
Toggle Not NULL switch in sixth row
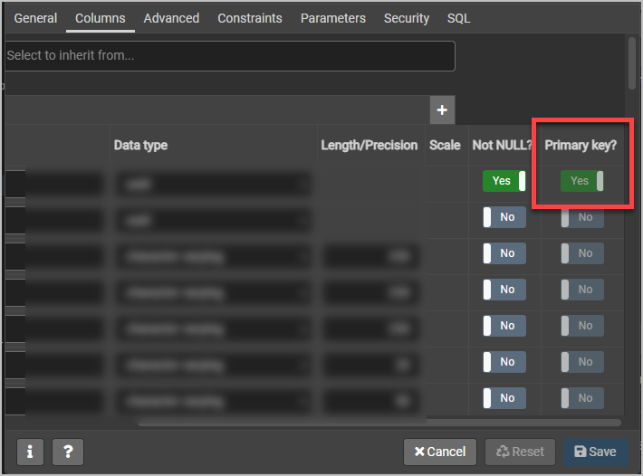pos(504,362)
